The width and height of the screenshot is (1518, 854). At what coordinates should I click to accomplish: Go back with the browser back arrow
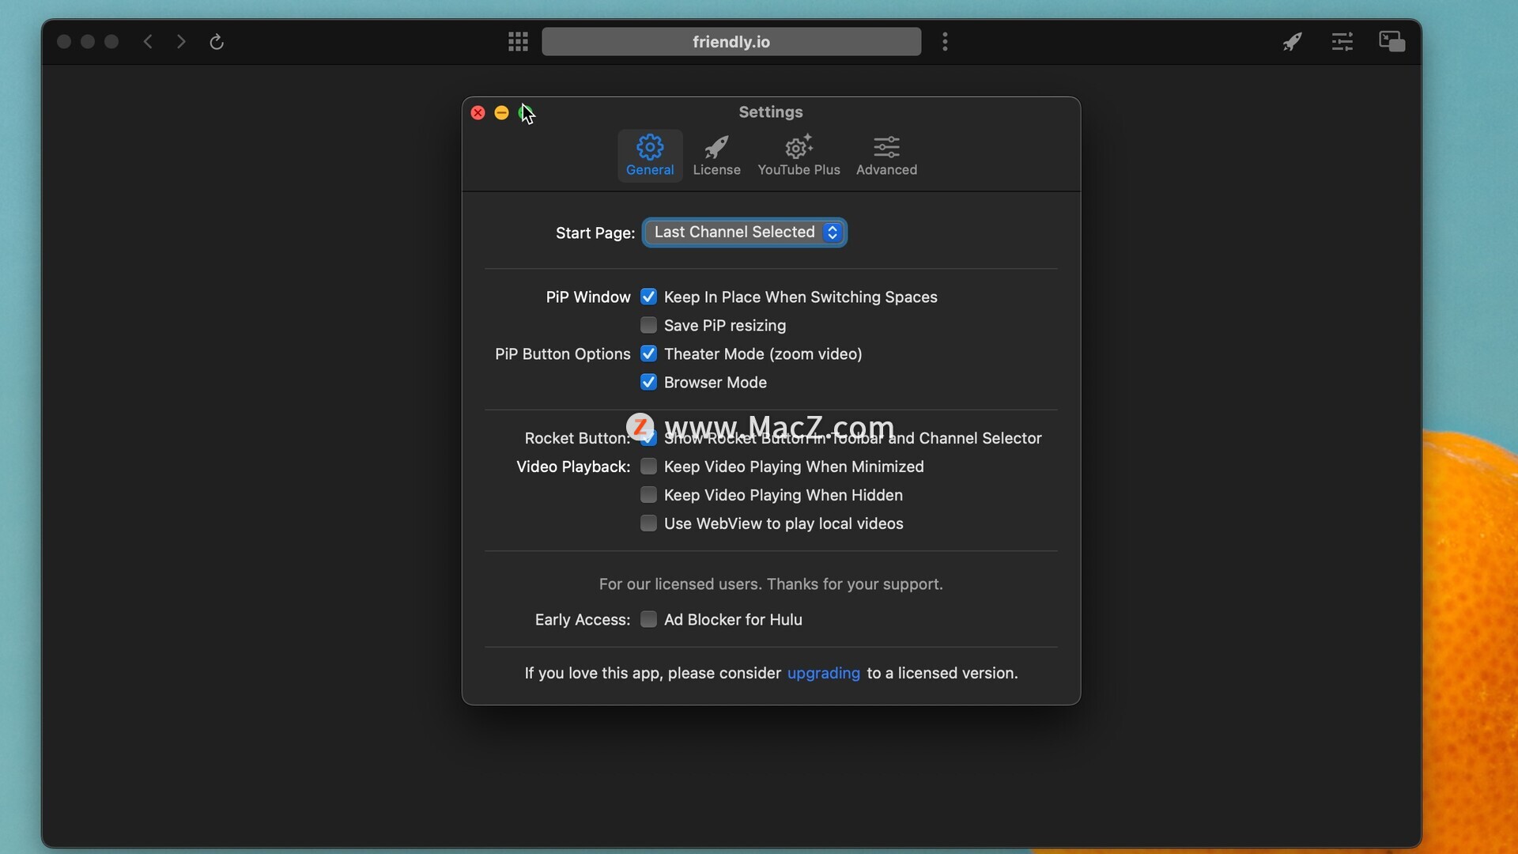(148, 41)
